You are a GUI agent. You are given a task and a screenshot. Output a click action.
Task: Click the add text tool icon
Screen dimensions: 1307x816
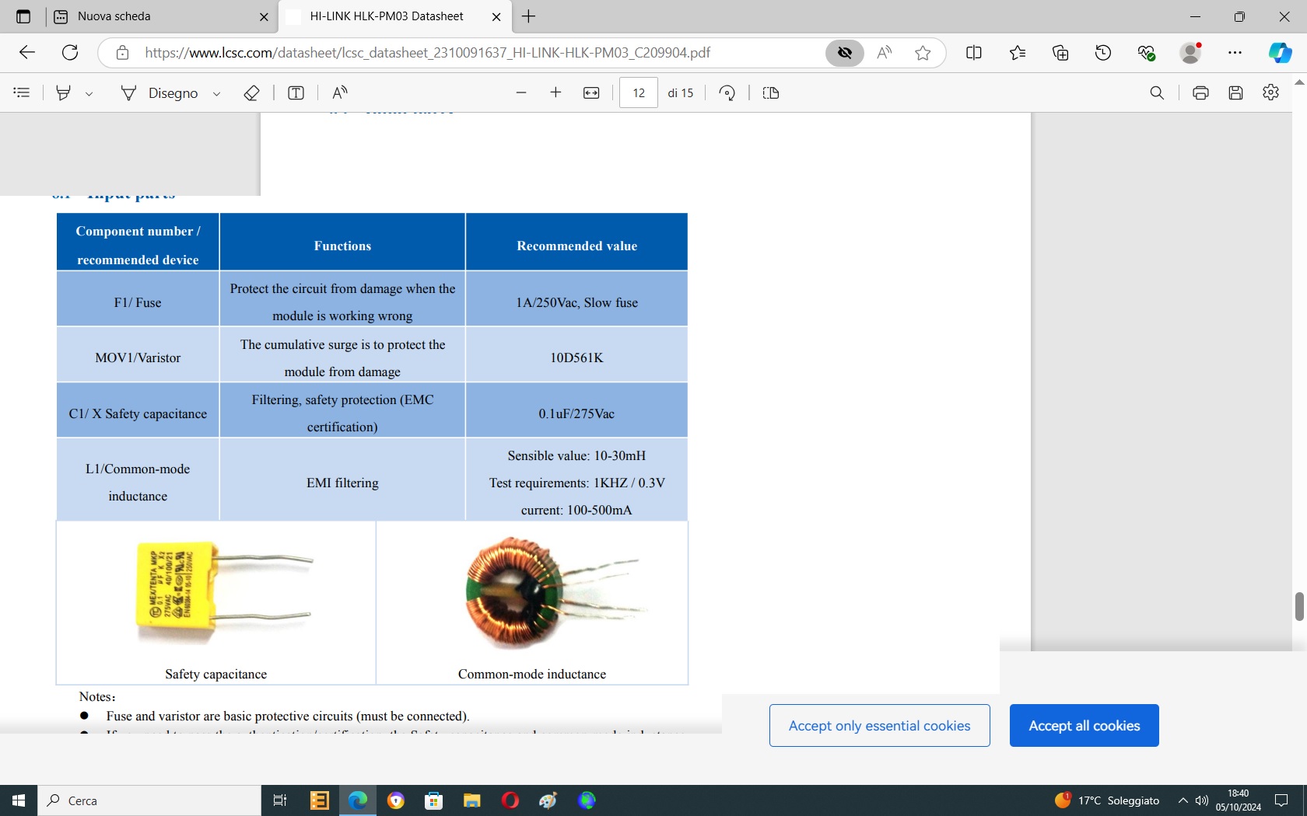[296, 93]
